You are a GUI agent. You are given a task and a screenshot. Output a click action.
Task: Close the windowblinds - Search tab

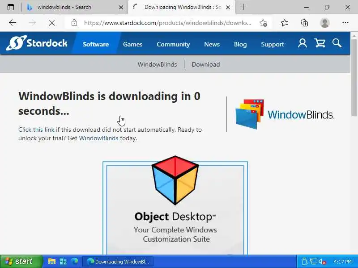point(121,8)
